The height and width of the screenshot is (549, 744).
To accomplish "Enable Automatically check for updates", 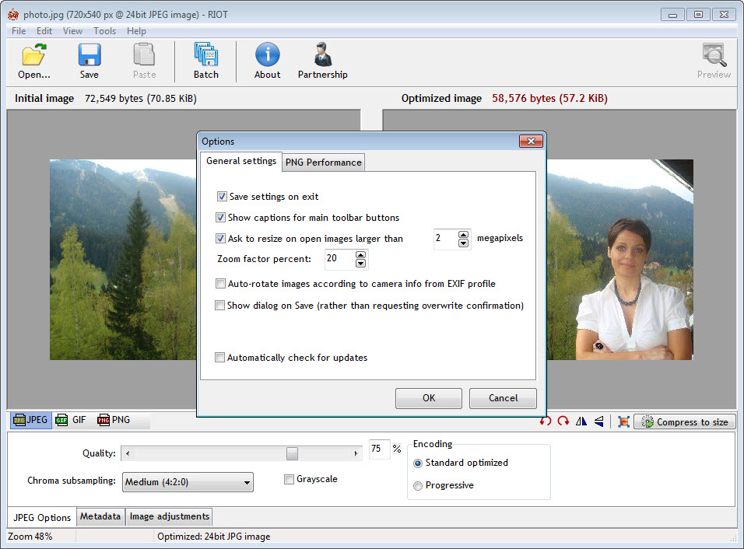I will click(x=221, y=358).
